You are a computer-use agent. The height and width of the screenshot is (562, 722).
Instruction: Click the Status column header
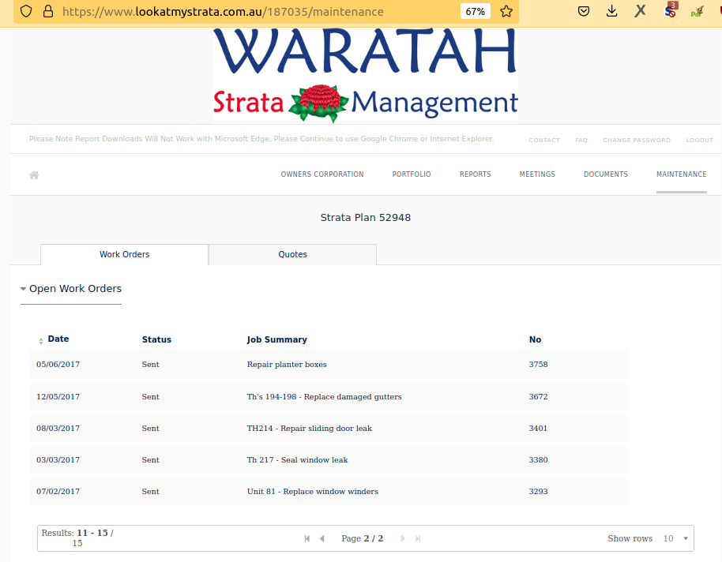pos(156,339)
